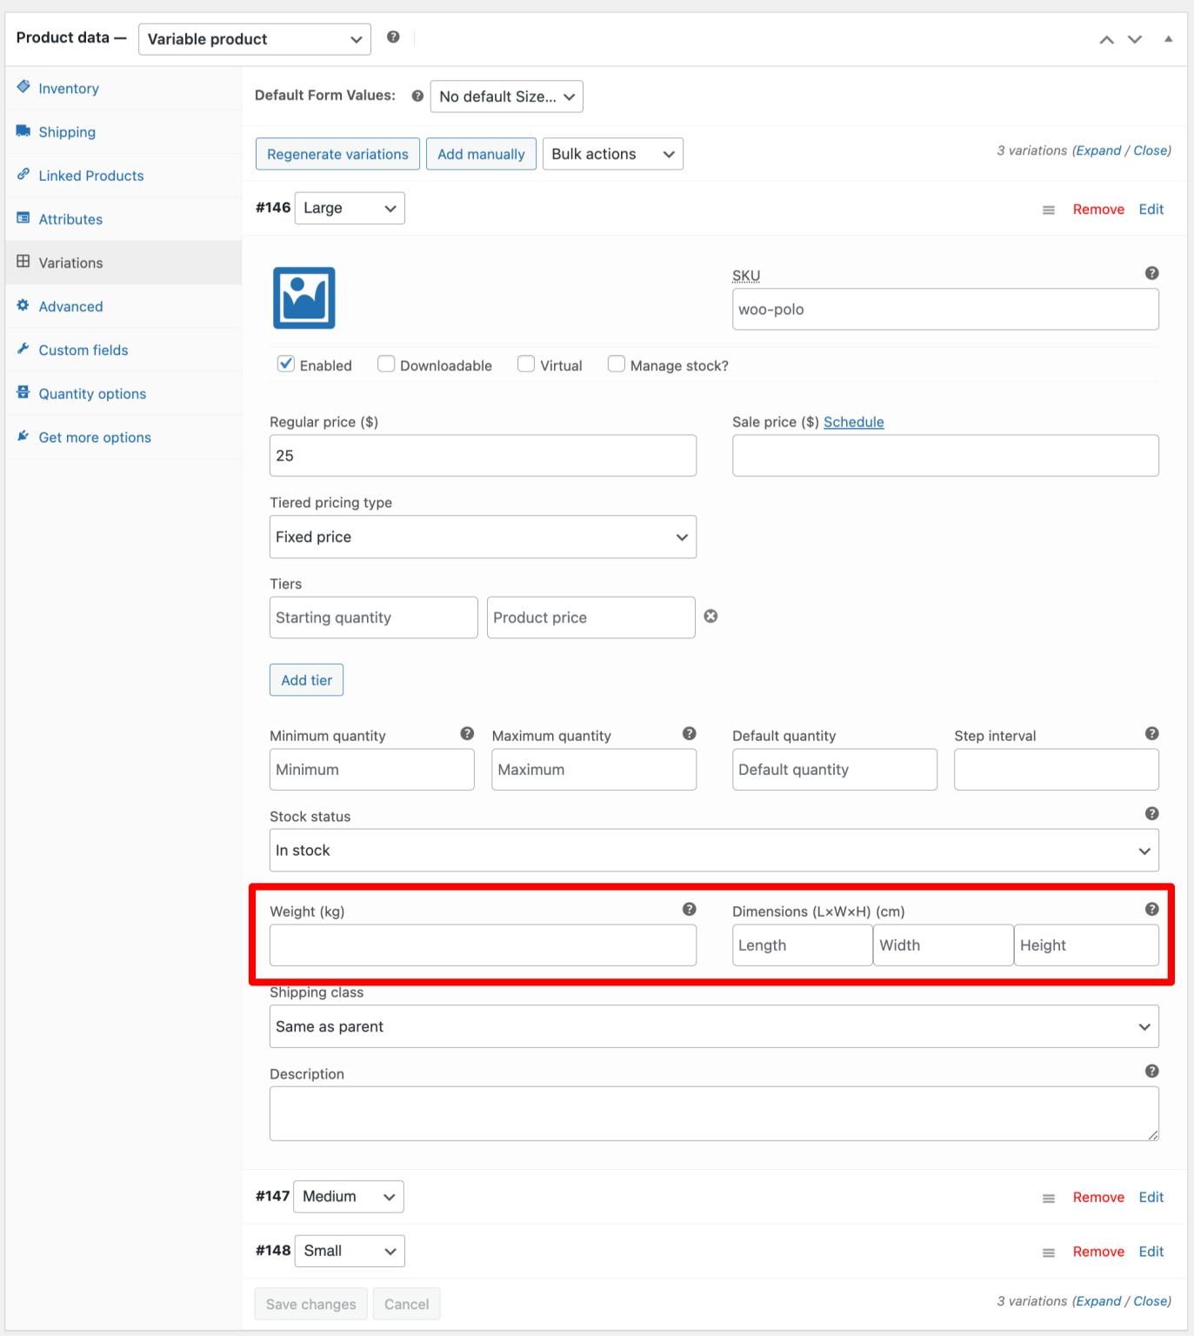Click the Schedule link beside Sale price

[852, 422]
